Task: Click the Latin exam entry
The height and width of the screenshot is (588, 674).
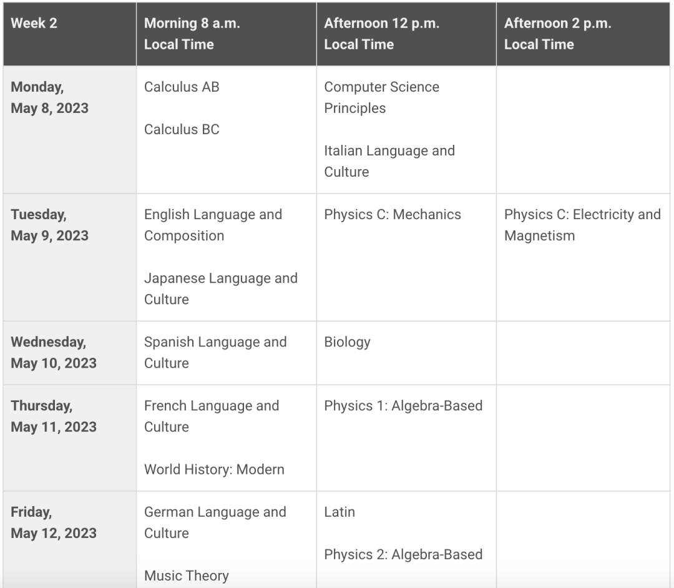Action: [339, 512]
